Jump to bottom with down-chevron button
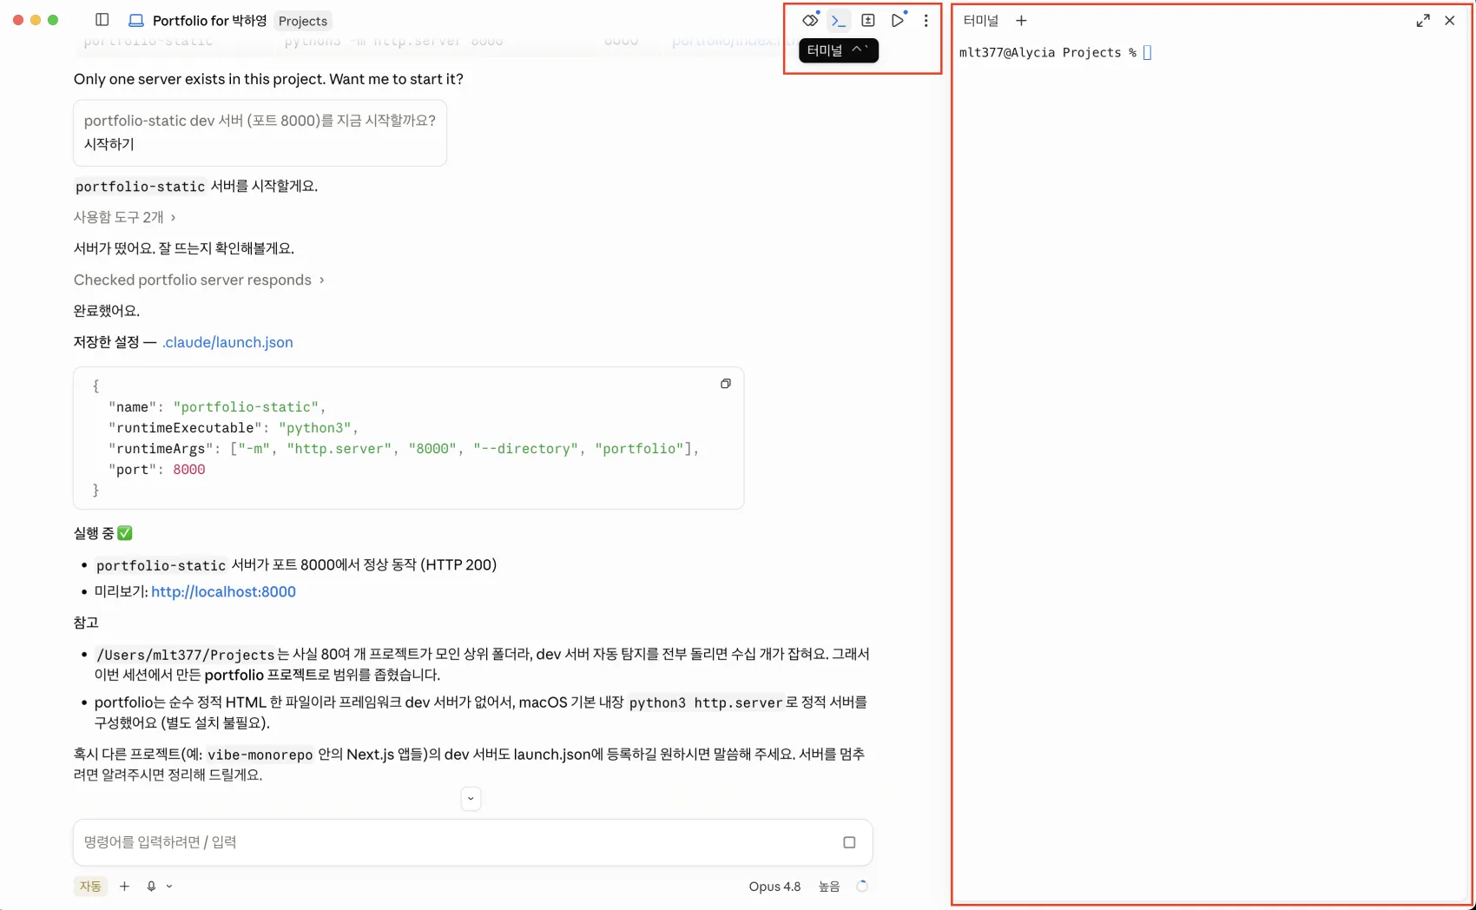This screenshot has height=910, width=1476. (x=471, y=799)
